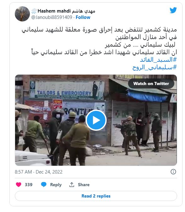Open the tweet info circle icon

173,172
